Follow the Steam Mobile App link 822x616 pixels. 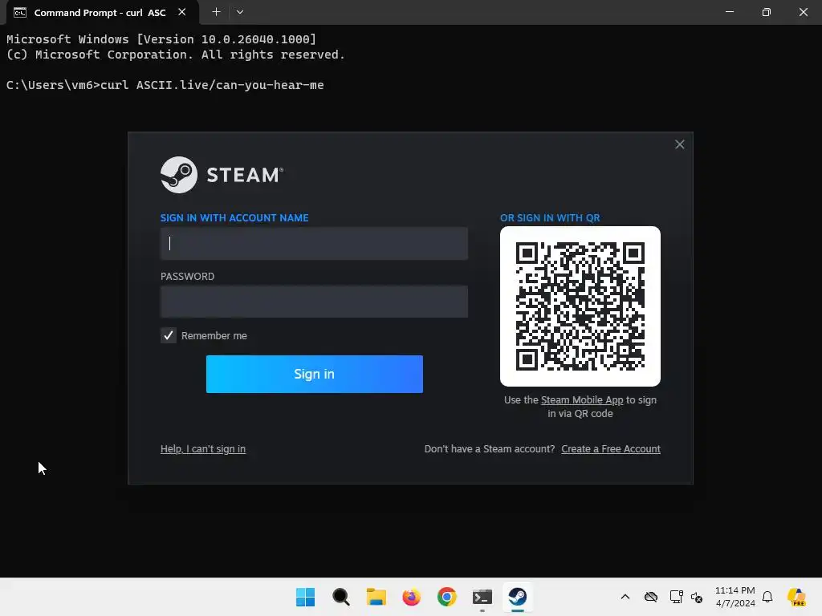(x=582, y=400)
